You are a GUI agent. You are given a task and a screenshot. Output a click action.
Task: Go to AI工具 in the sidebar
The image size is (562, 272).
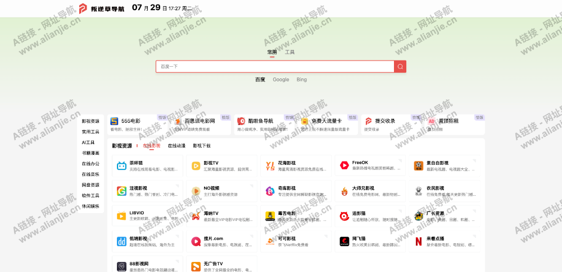pos(88,142)
